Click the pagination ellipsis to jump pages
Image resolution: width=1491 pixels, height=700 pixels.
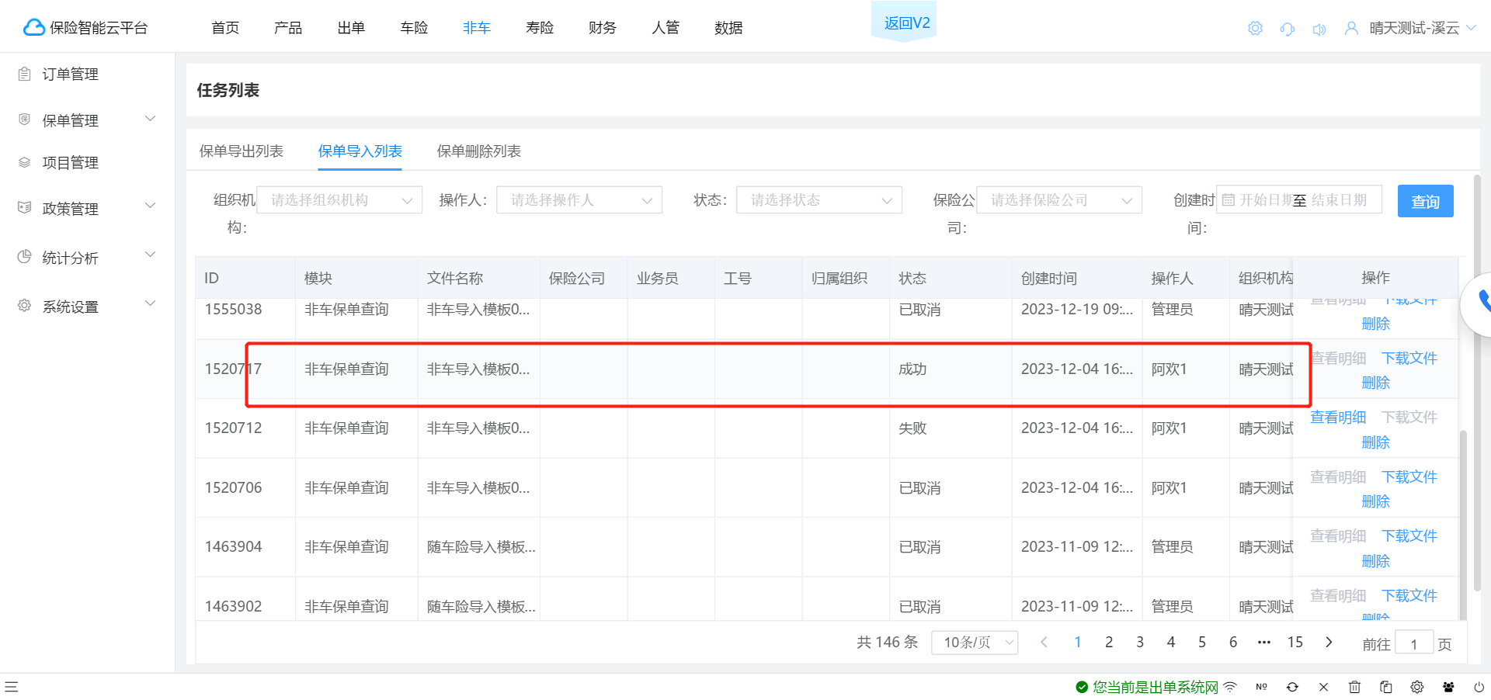(x=1264, y=643)
